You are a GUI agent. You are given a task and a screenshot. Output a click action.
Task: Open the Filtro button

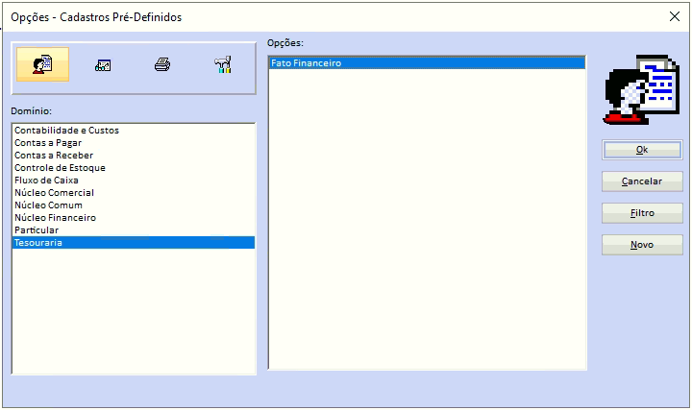pos(642,213)
